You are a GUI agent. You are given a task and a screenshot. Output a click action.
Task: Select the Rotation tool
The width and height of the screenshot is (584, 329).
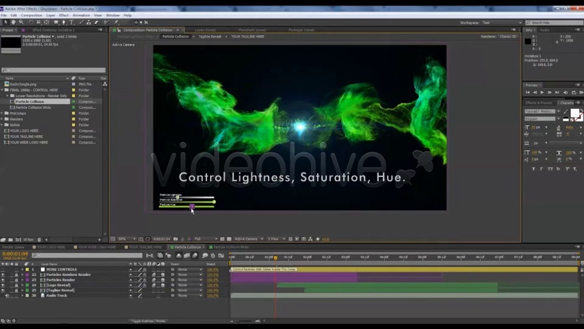click(x=31, y=22)
